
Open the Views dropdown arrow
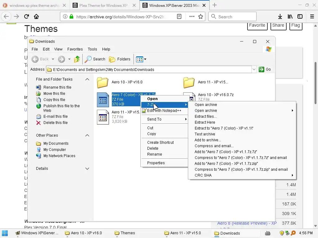[x=145, y=59]
